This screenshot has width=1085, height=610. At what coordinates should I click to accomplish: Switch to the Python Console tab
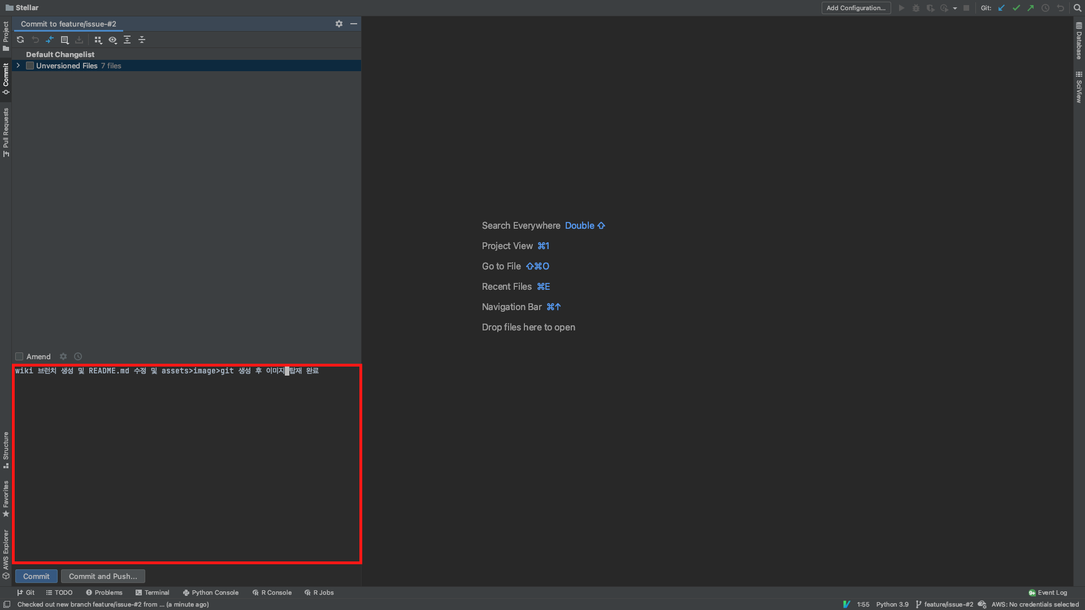click(211, 593)
